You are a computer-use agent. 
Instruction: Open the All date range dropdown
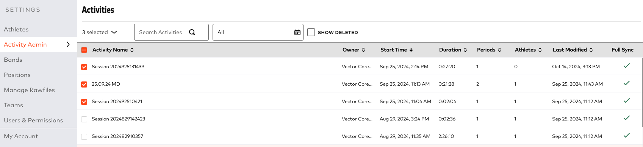[x=258, y=32]
